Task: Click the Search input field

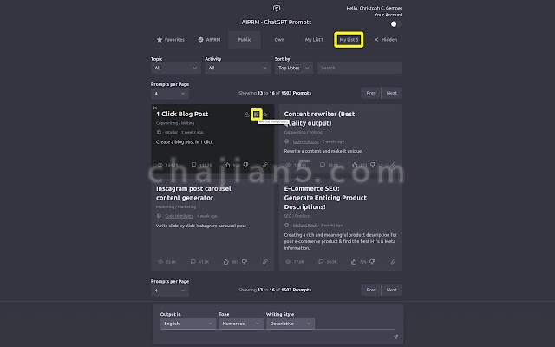Action: (x=360, y=68)
